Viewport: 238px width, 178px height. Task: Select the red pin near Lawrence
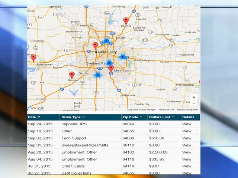[x=33, y=59]
